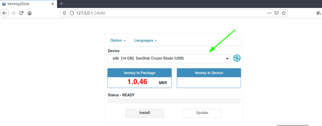Screen dimensions: 322x126
Task: Click the MBR partition style label
Action: [x=163, y=83]
